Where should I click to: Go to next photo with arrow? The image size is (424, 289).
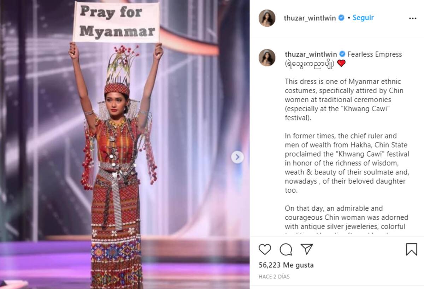tap(237, 157)
